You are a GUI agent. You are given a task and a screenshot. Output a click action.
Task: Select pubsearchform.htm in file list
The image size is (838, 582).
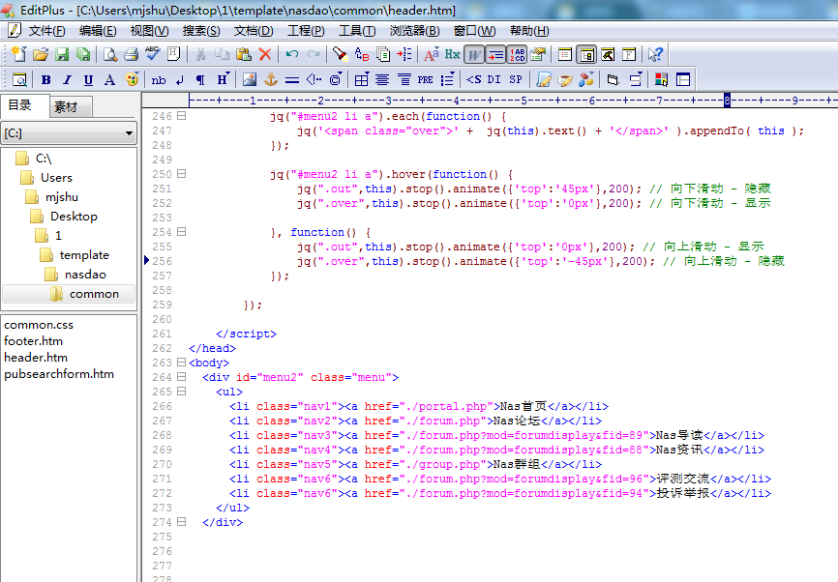tap(59, 374)
